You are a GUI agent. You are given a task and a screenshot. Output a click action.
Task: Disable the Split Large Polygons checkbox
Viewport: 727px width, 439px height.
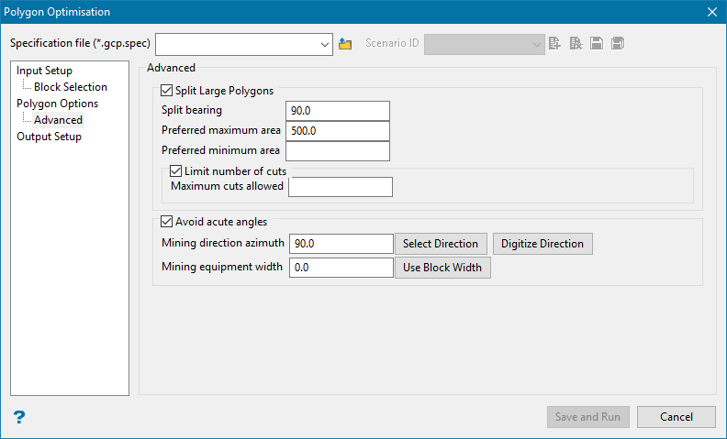point(166,91)
